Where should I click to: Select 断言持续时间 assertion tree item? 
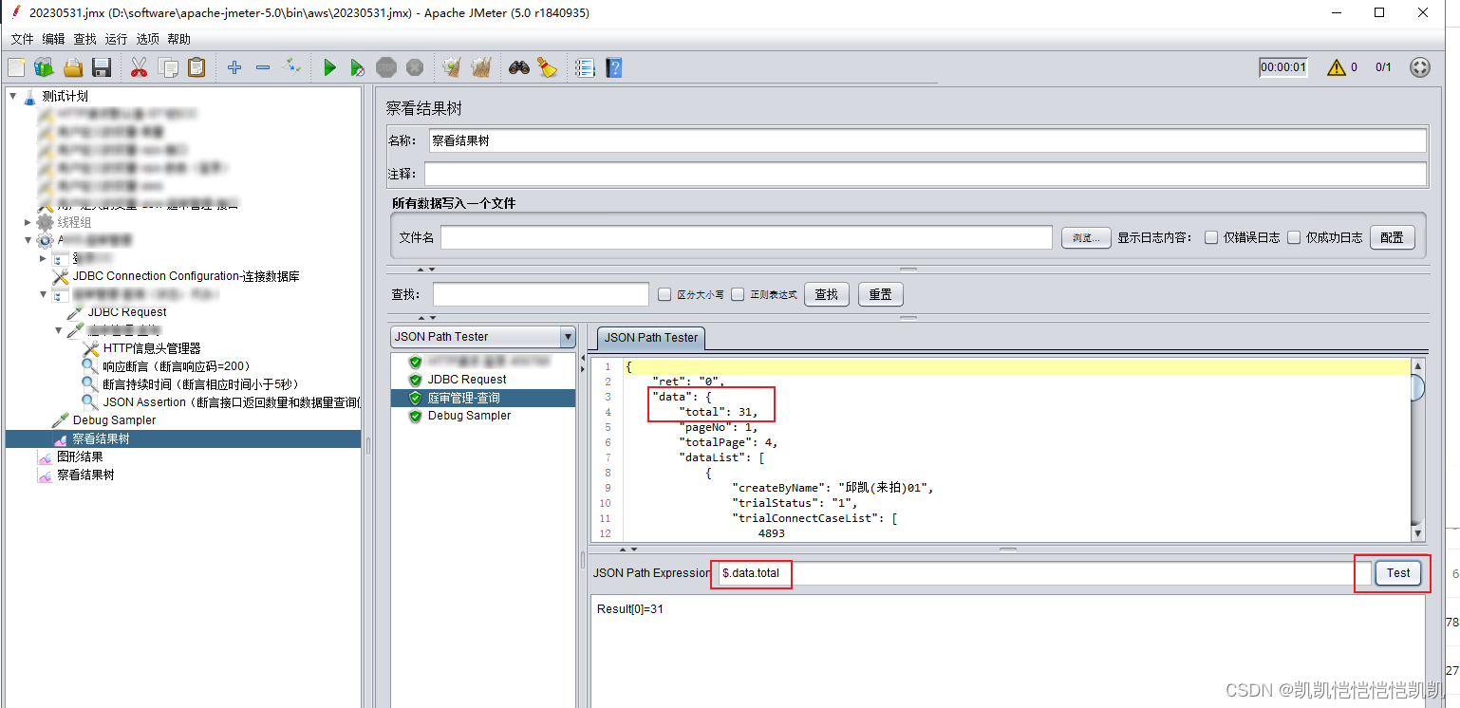203,384
